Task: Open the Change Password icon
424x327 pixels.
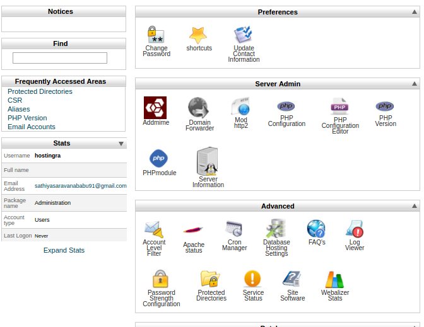Action: point(156,35)
